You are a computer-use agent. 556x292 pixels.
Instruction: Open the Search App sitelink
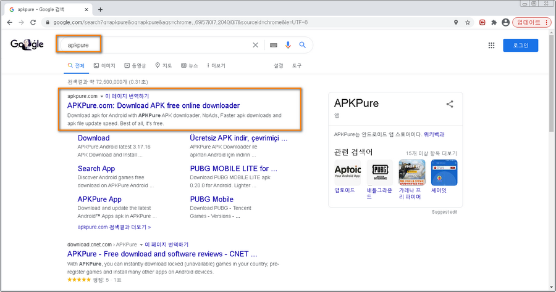click(x=96, y=169)
